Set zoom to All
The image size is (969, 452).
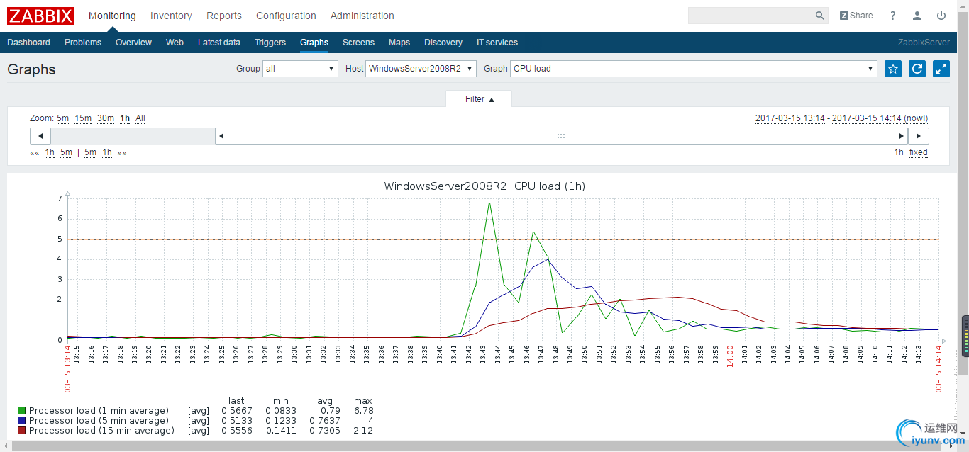click(x=140, y=118)
